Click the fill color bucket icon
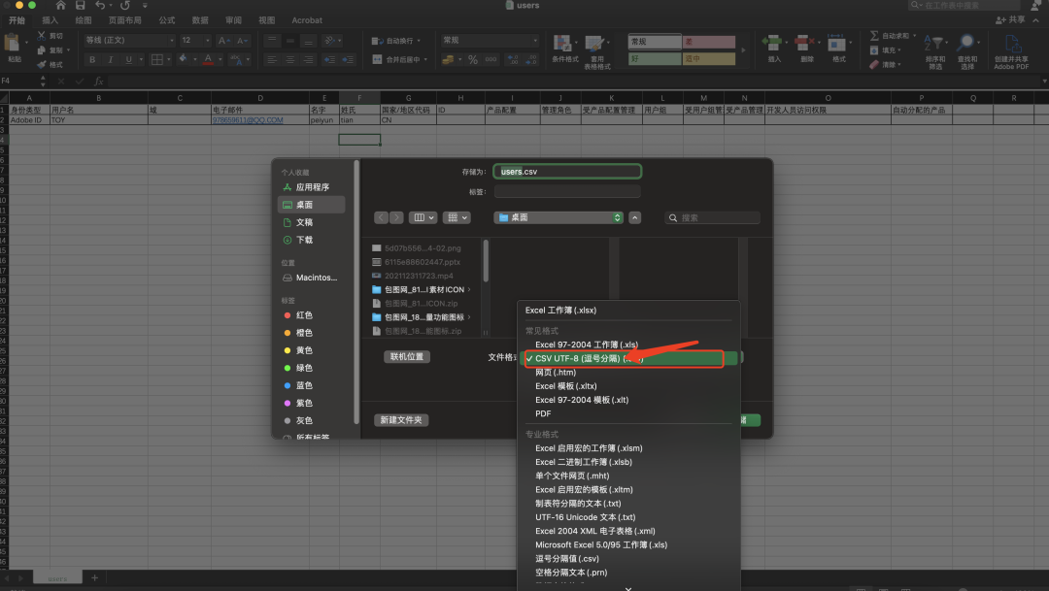1049x591 pixels. click(184, 59)
